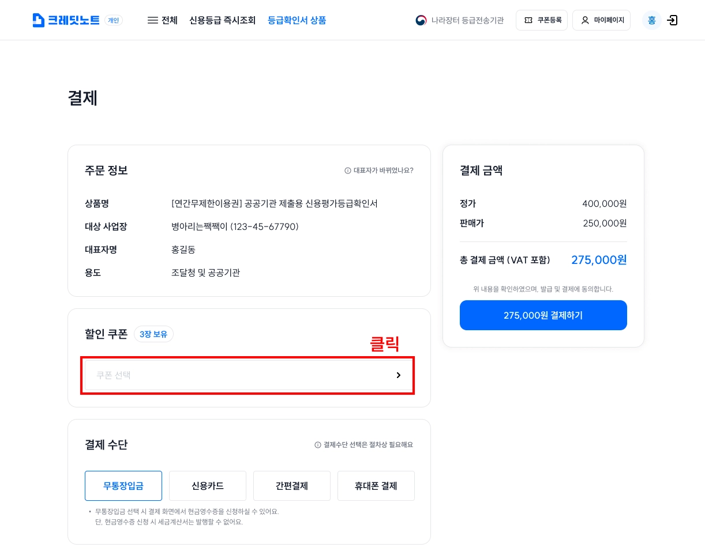Select 간편결제 payment method
The width and height of the screenshot is (705, 559).
(292, 486)
